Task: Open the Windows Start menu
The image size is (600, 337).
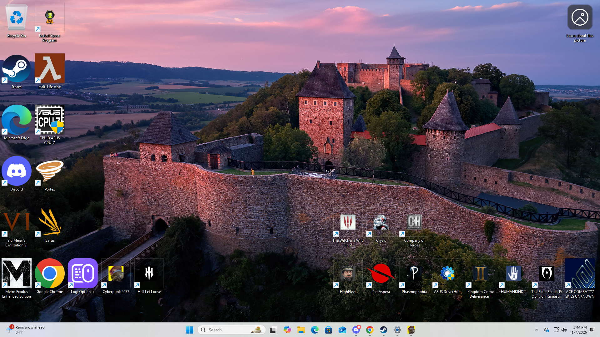Action: coord(189,330)
